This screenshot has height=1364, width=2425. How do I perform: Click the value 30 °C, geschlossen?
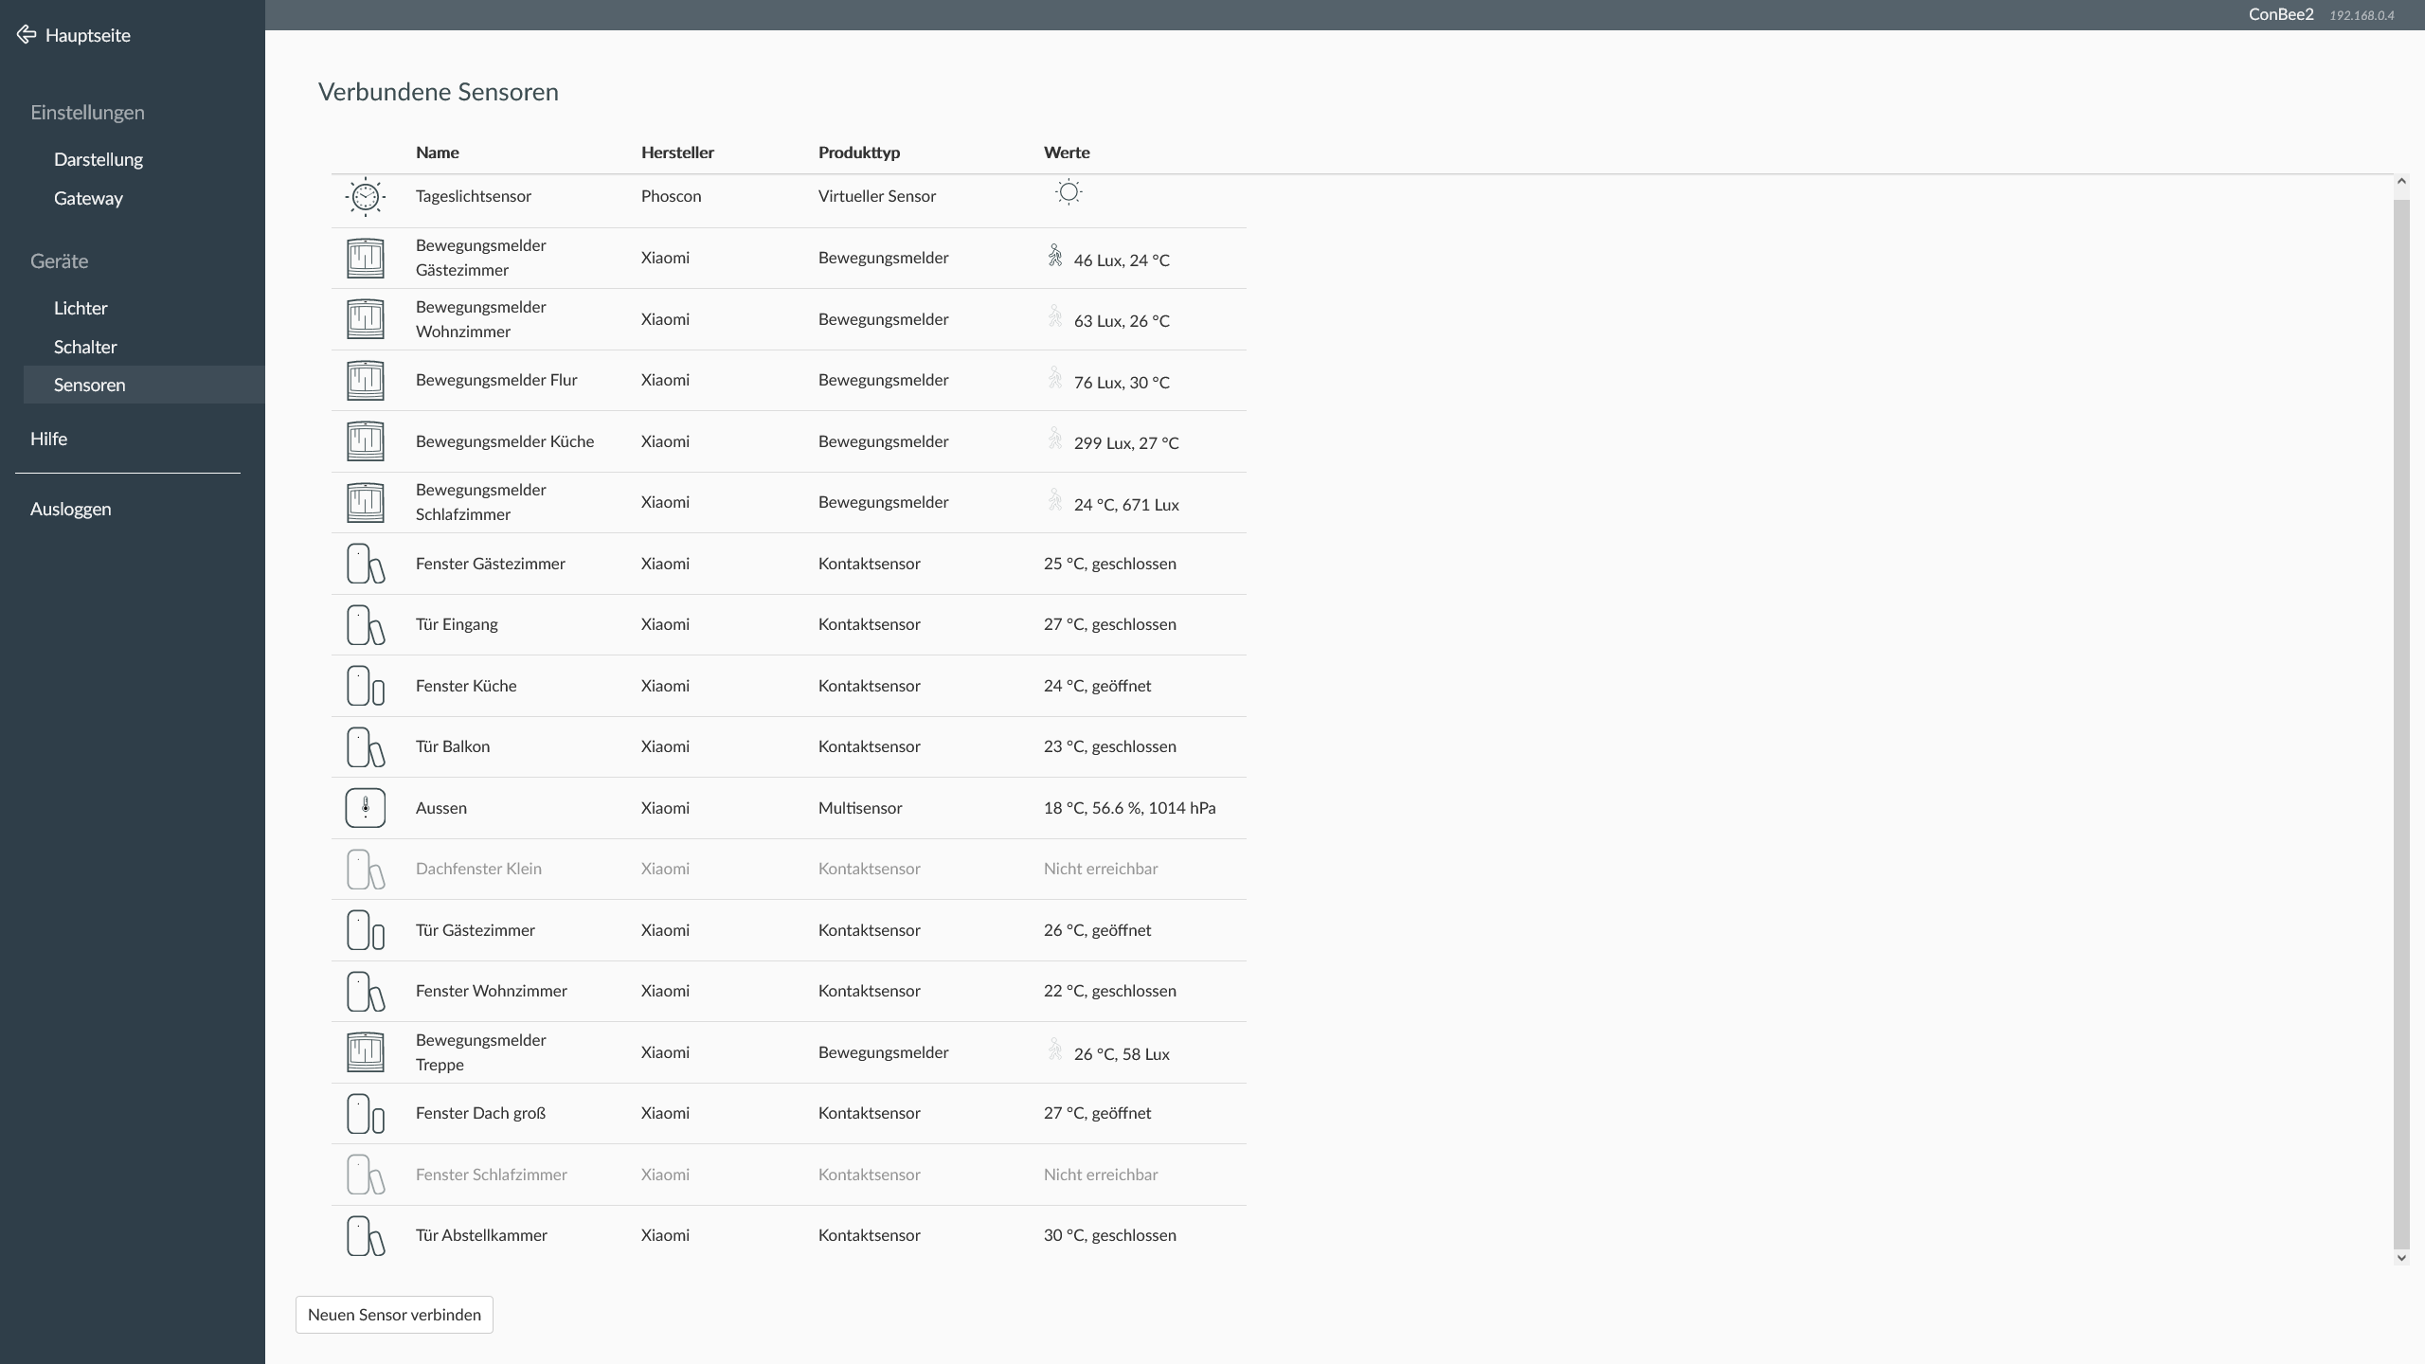click(1110, 1235)
